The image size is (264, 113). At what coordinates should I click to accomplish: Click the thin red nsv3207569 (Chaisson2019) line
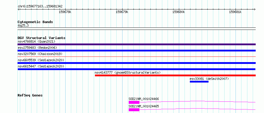click(136, 57)
